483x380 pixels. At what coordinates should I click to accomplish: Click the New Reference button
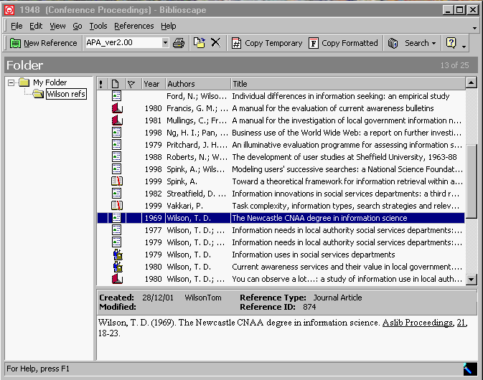click(x=44, y=43)
